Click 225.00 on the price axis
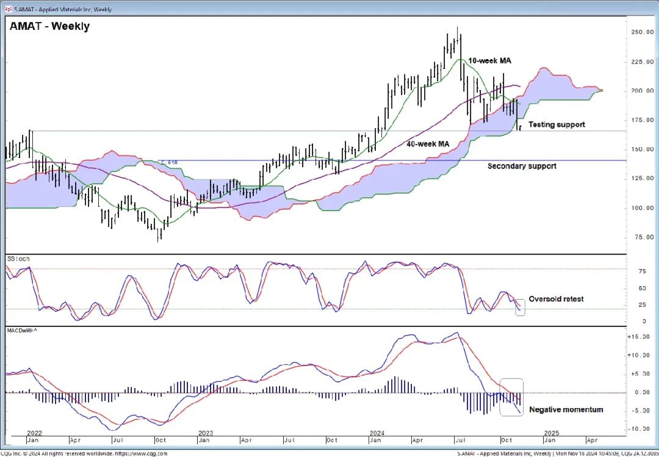This screenshot has height=457, width=659. click(x=642, y=62)
